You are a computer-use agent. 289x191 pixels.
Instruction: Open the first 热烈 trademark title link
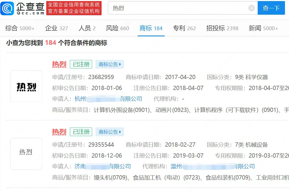pyautogui.click(x=59, y=64)
